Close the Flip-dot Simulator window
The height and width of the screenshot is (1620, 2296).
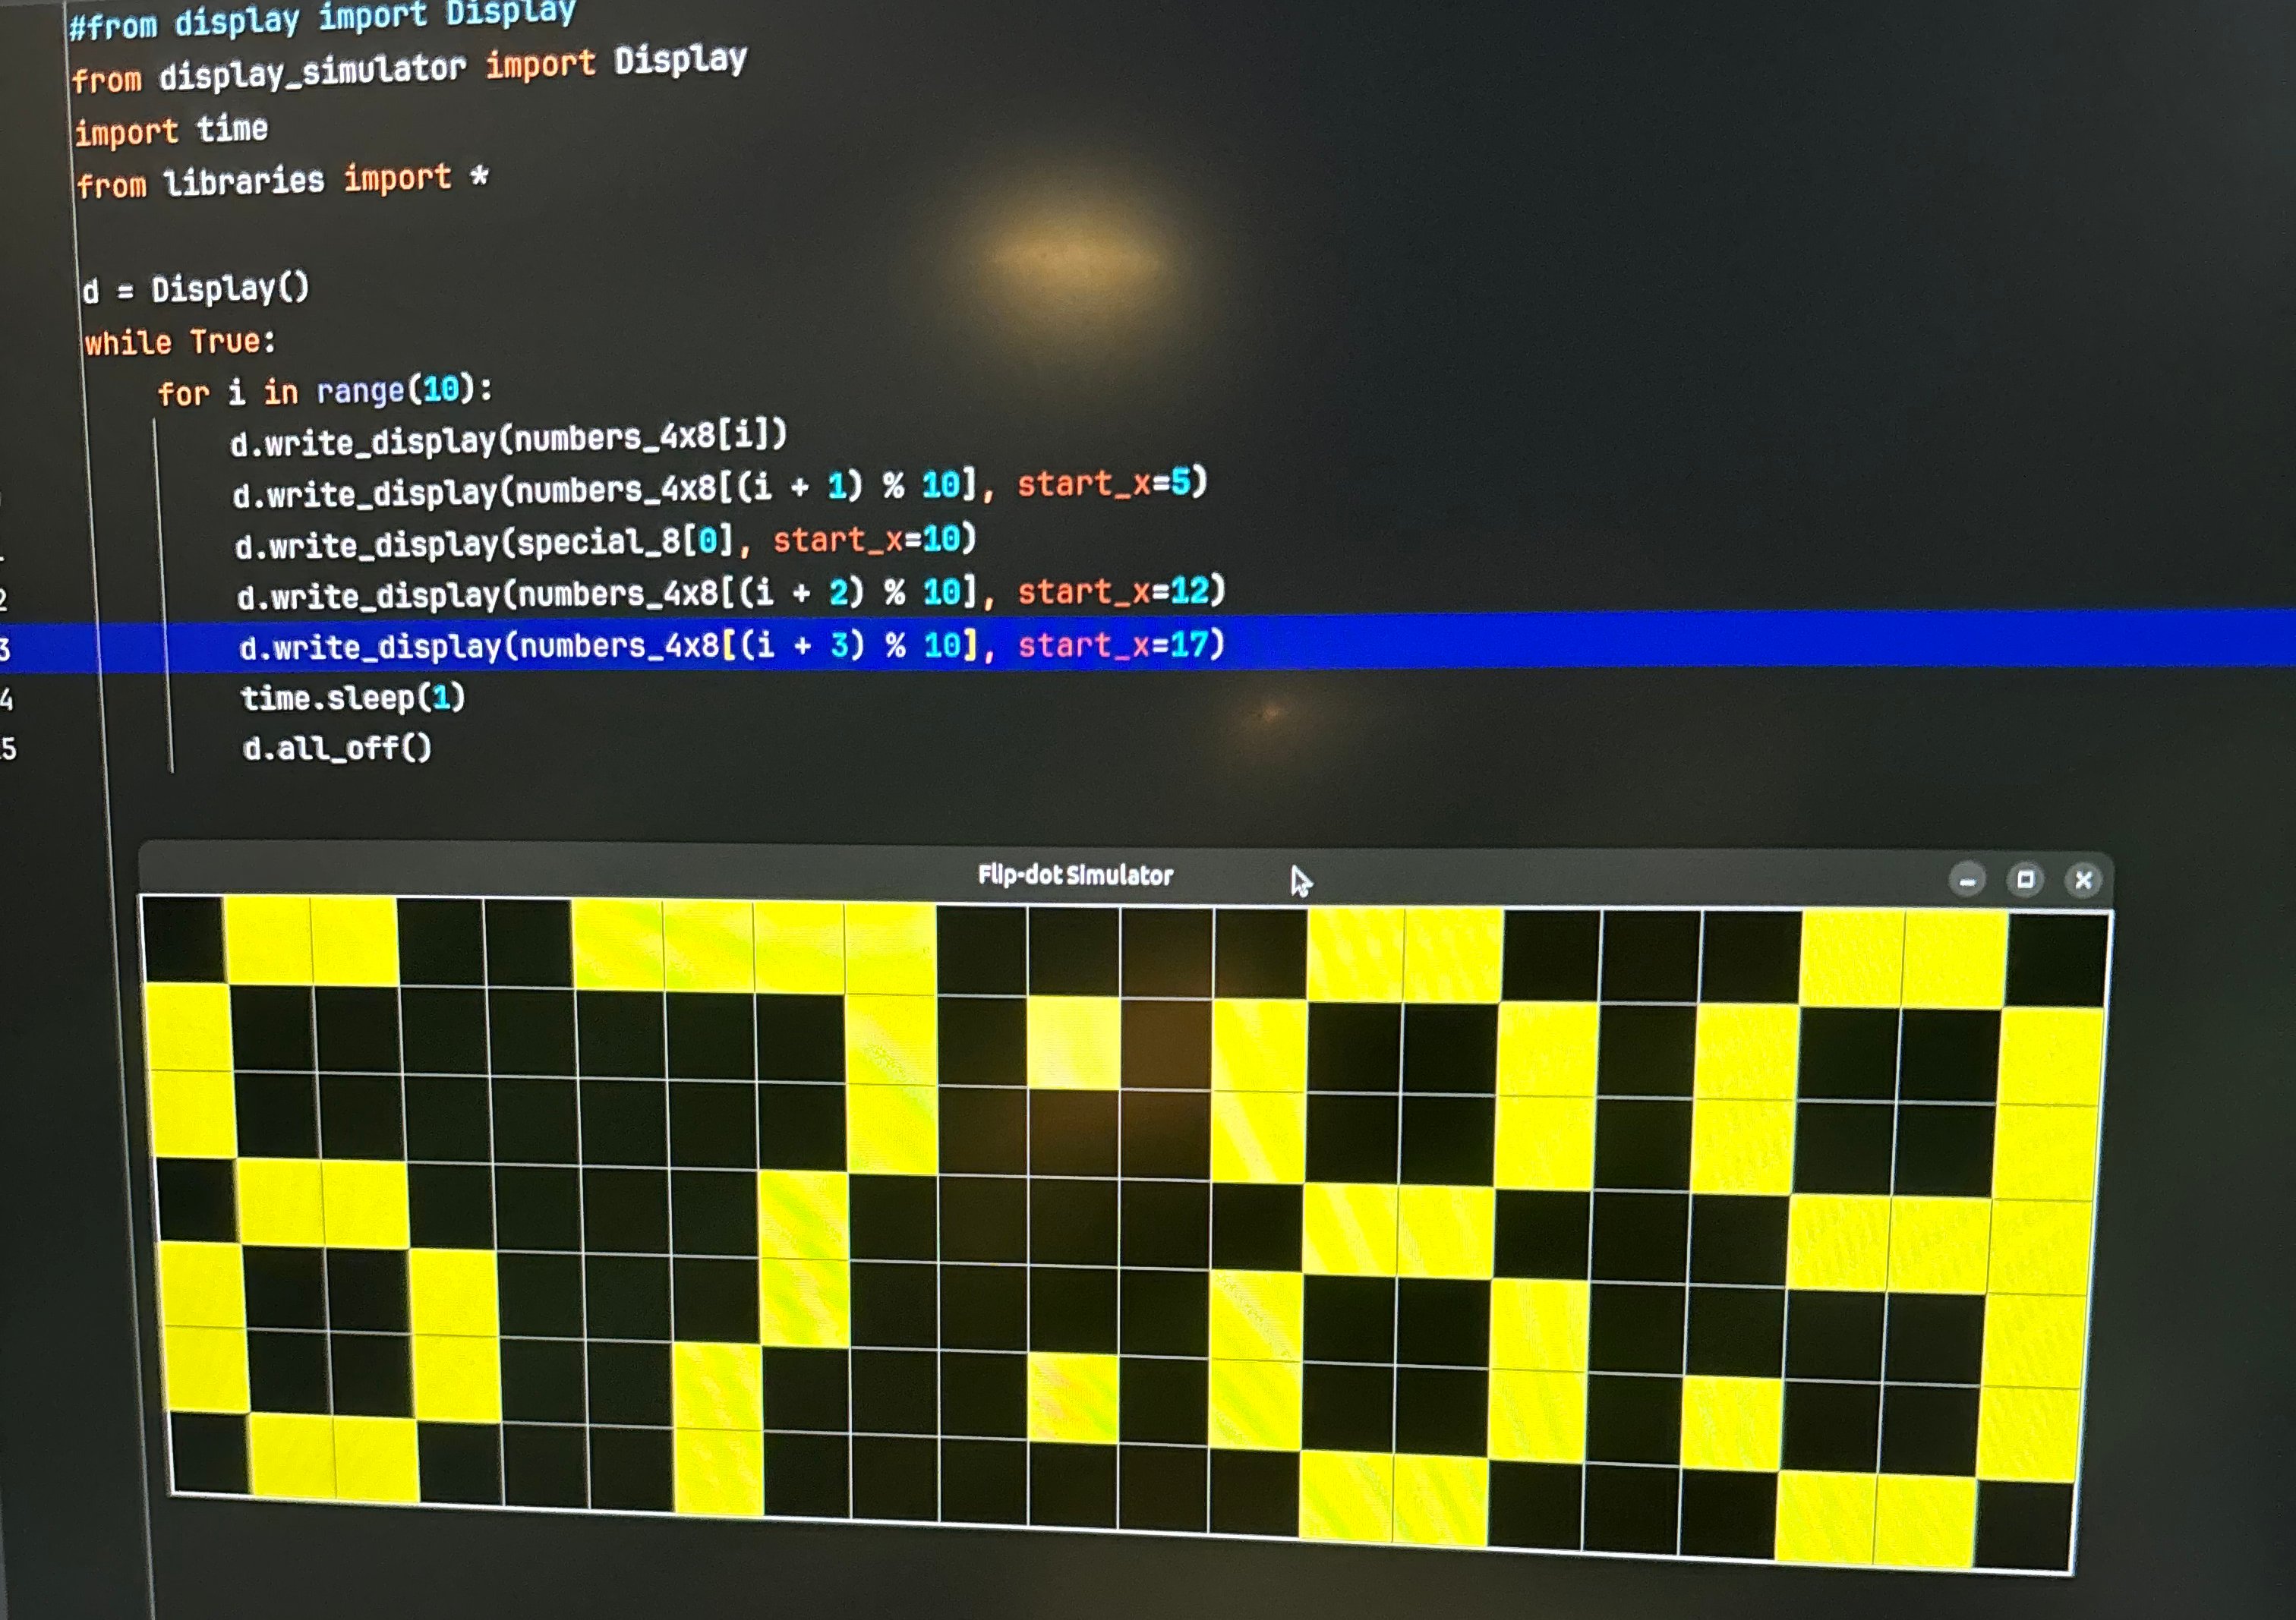(x=2083, y=880)
